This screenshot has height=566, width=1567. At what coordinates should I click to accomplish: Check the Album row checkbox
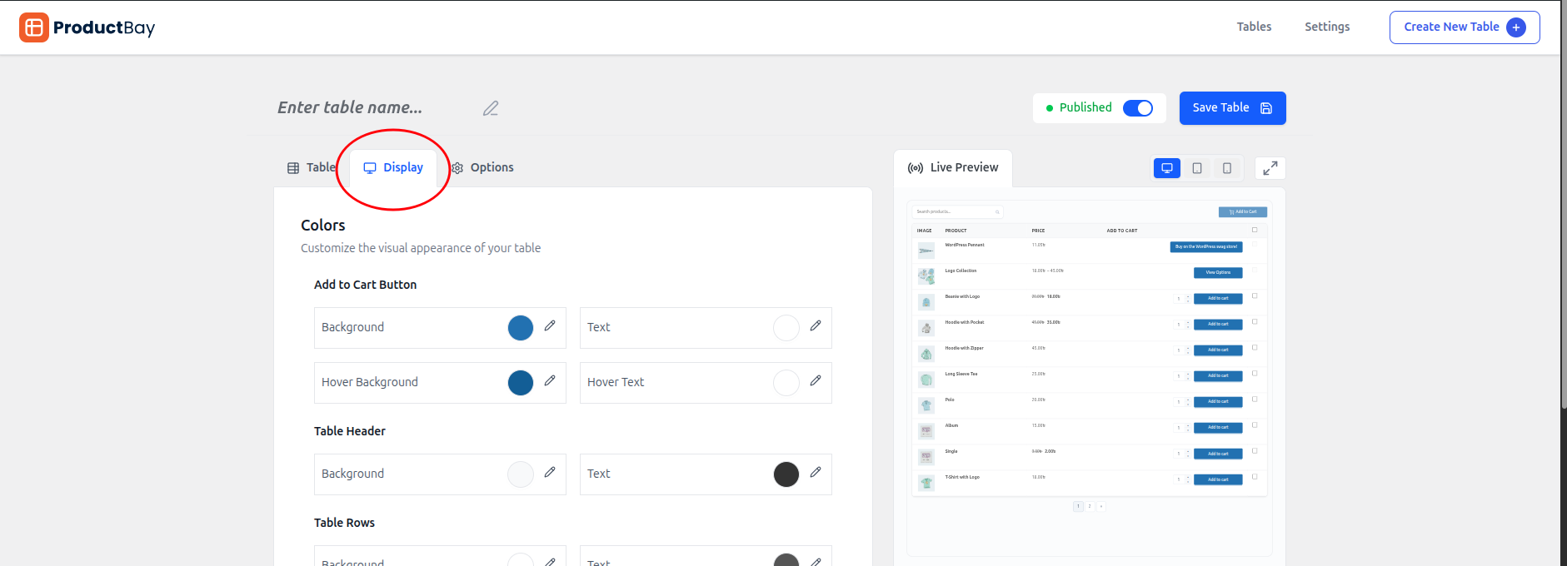1255,425
